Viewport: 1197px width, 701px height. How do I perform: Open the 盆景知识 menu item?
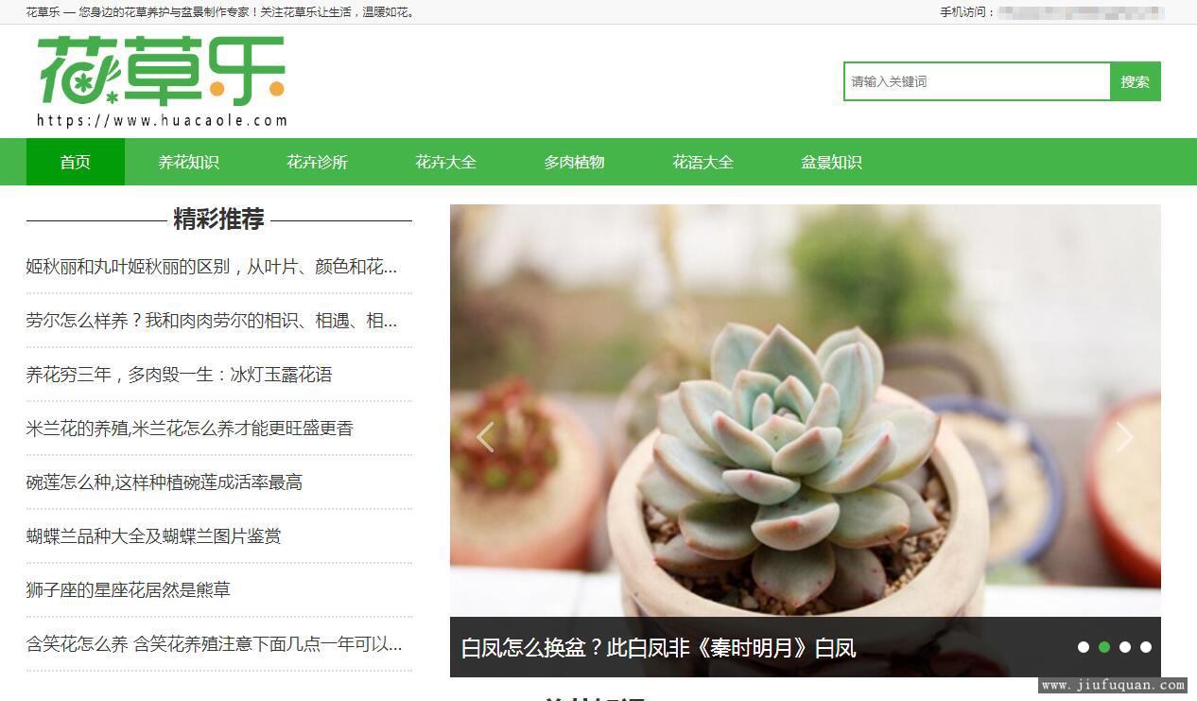[832, 162]
